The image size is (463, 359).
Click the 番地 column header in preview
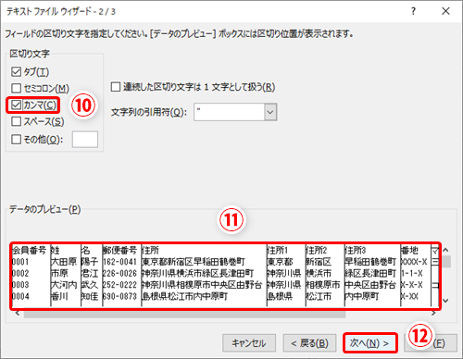pos(409,250)
